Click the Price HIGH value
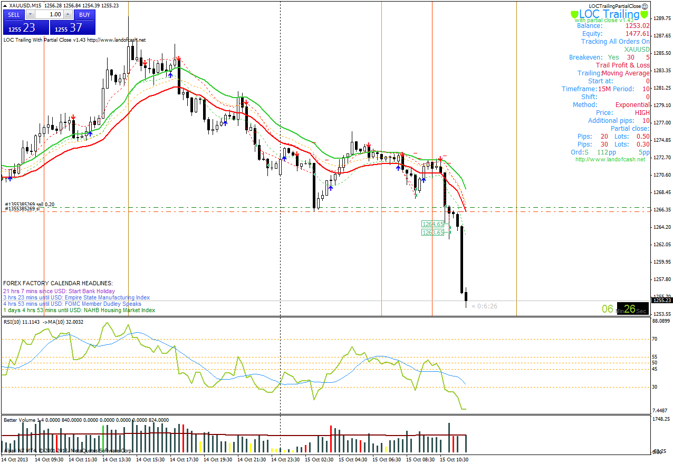 click(642, 112)
